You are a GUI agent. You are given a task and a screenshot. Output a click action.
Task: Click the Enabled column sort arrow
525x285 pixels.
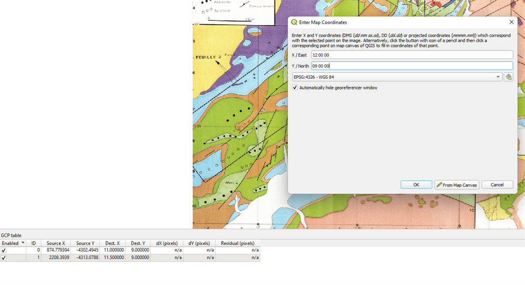pos(23,243)
